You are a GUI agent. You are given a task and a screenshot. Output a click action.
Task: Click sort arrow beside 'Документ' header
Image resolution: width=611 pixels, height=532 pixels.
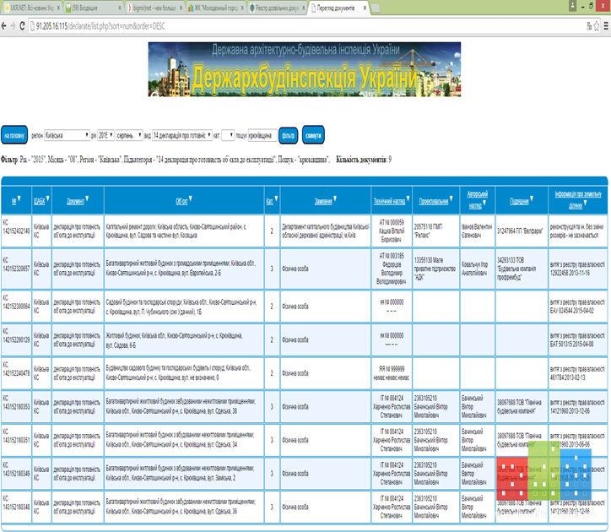(x=87, y=199)
